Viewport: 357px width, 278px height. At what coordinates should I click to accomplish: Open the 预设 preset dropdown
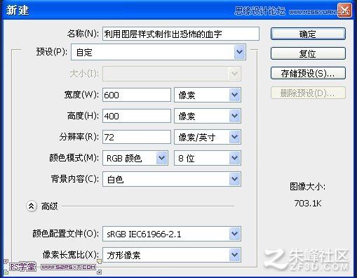[x=159, y=52]
